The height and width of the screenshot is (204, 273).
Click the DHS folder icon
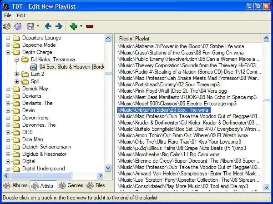click(16, 132)
